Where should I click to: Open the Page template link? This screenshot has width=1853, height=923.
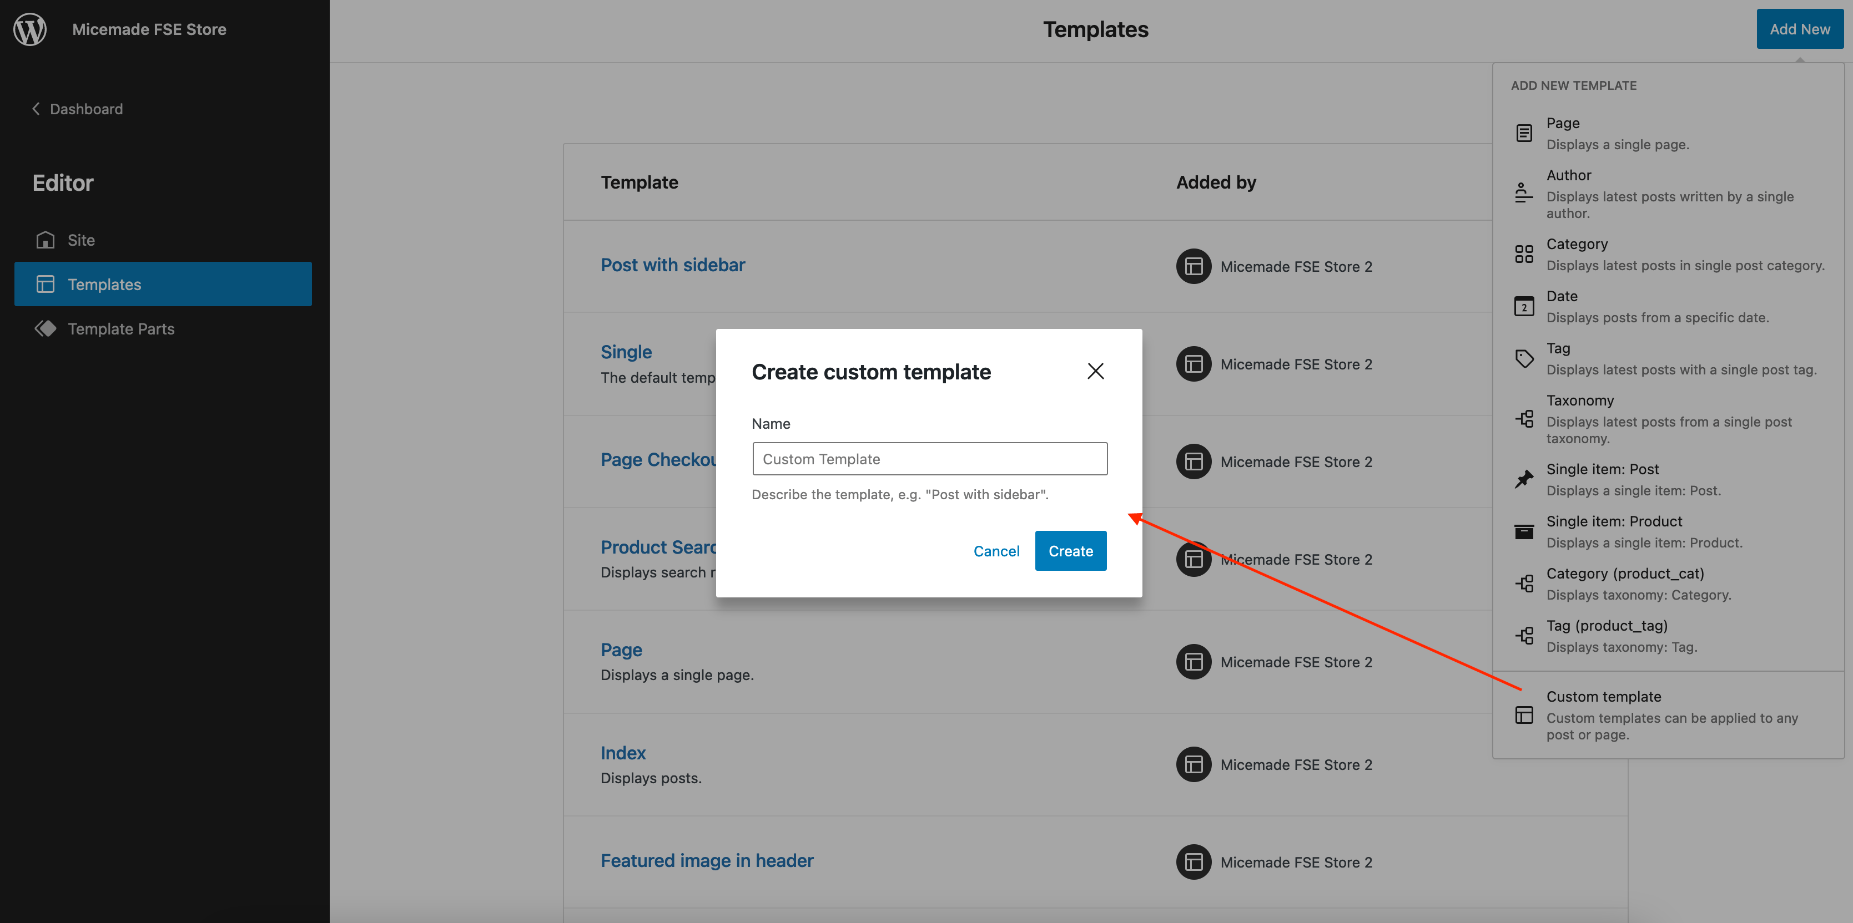(x=621, y=649)
